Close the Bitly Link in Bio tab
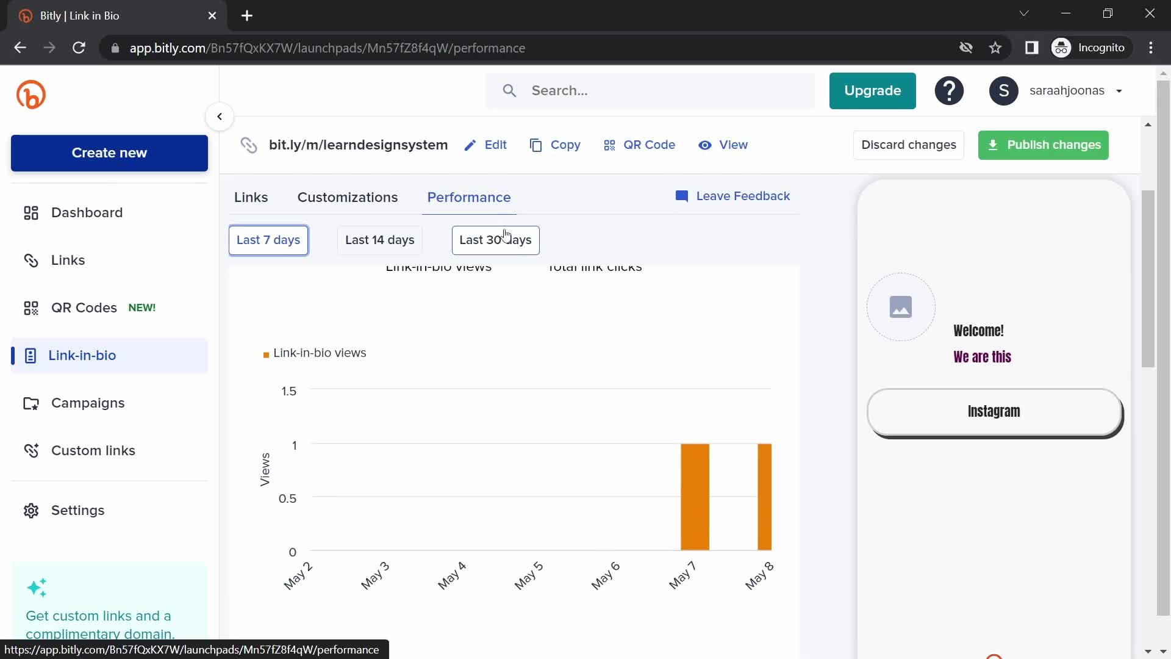This screenshot has height=659, width=1171. point(212,16)
